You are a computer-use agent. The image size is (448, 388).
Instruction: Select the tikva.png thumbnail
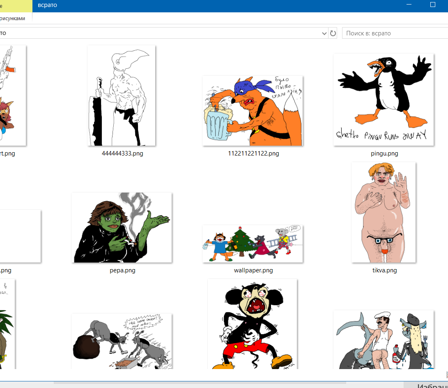tap(384, 212)
